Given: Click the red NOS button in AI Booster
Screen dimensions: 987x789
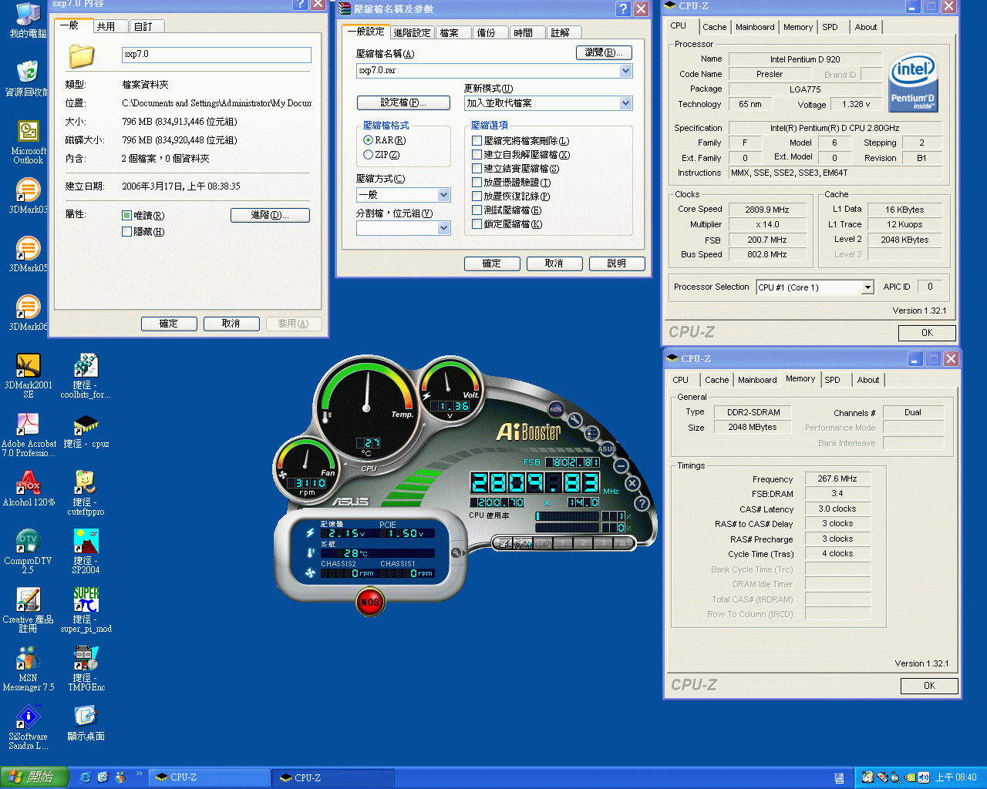Looking at the screenshot, I should pos(370,602).
